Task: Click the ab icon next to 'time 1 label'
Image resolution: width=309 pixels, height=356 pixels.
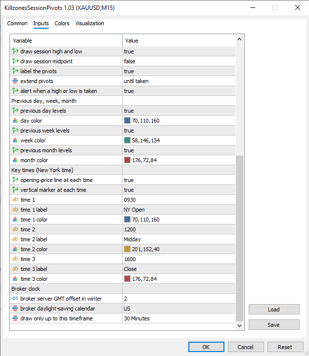Action: click(x=15, y=209)
